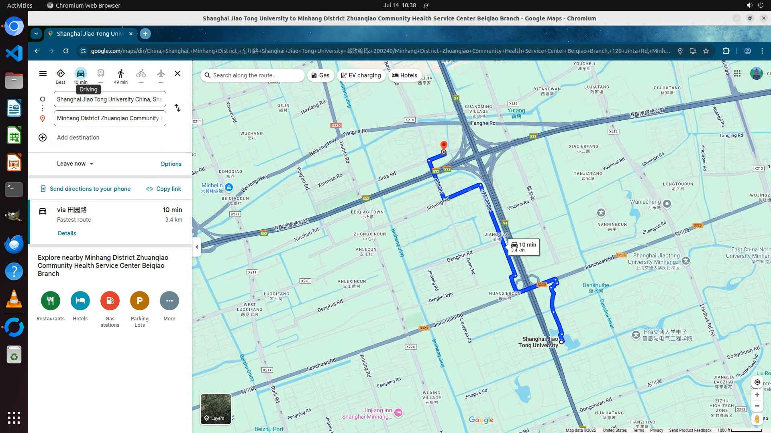Toggle the Gas filter chip
Screen dimensions: 771x433
[320, 75]
